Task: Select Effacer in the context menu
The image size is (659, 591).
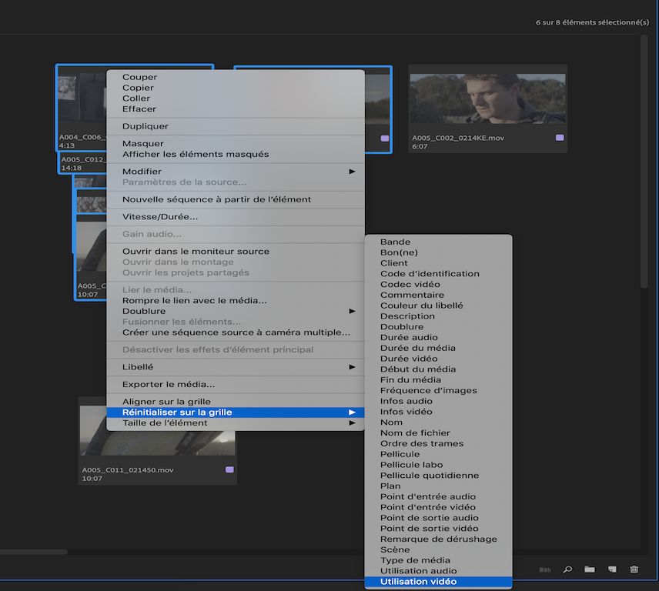Action: pyautogui.click(x=236, y=109)
